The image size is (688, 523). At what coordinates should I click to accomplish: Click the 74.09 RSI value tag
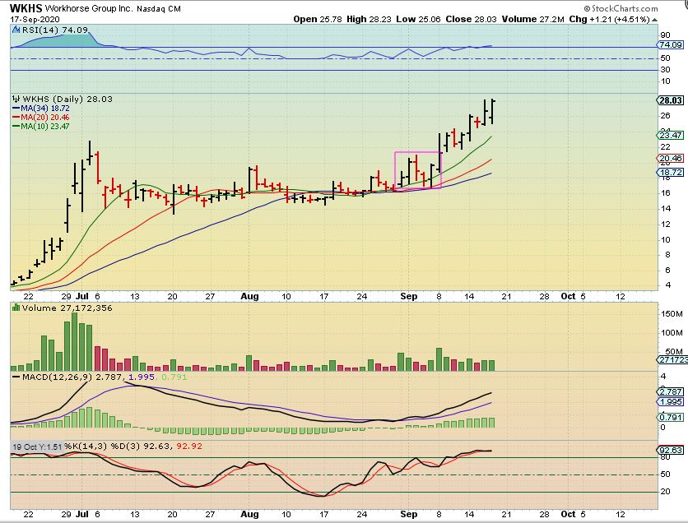coord(671,44)
